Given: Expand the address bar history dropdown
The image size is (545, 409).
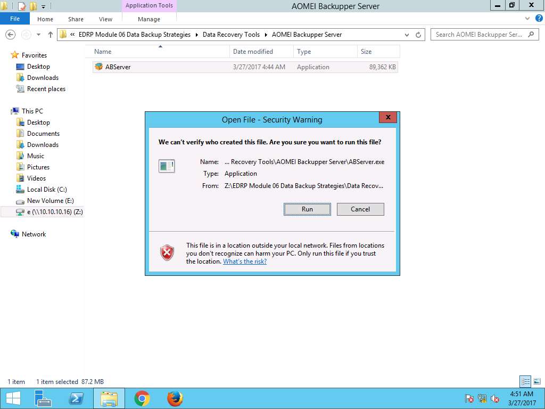Looking at the screenshot, I should pyautogui.click(x=407, y=35).
